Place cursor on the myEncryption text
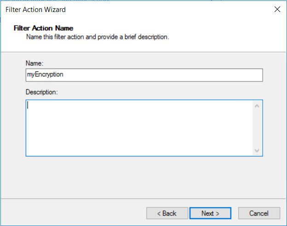 (45, 75)
